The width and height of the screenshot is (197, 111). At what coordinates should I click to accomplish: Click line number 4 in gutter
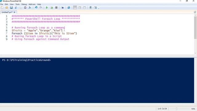click(x=6, y=25)
